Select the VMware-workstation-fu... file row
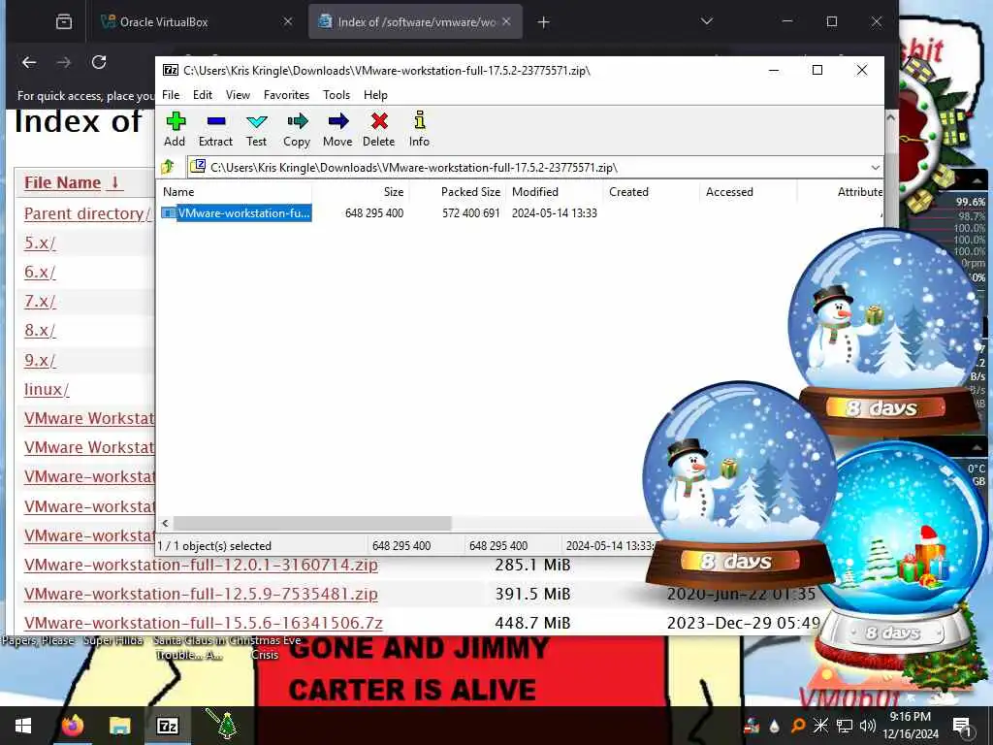Image resolution: width=993 pixels, height=745 pixels. (x=237, y=212)
